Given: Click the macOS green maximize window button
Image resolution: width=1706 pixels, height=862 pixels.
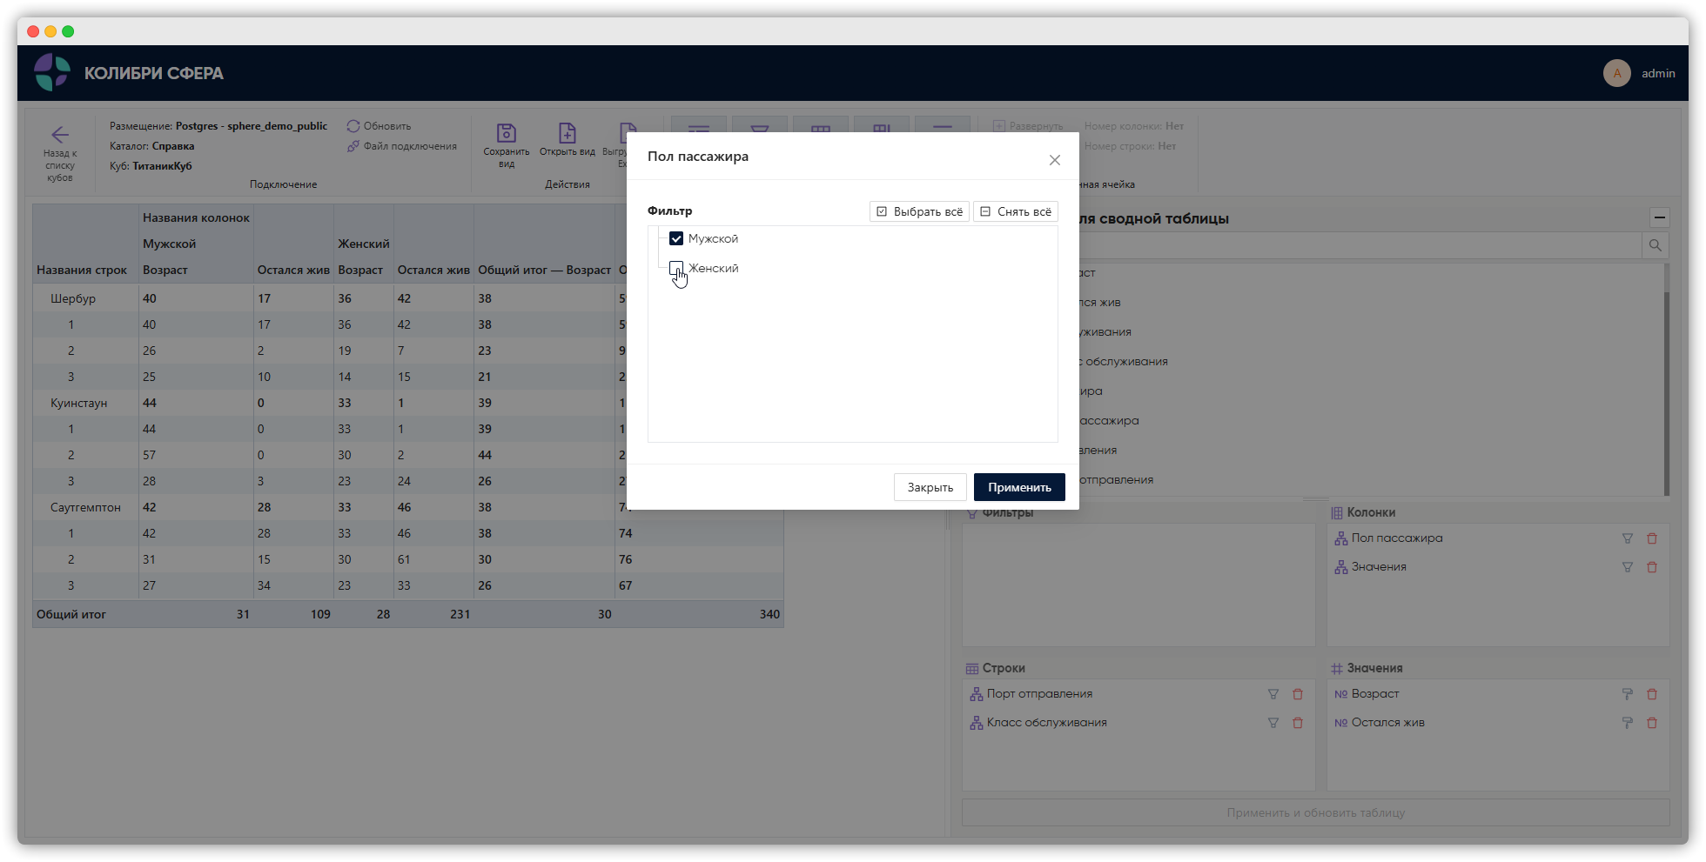Looking at the screenshot, I should click(x=68, y=31).
